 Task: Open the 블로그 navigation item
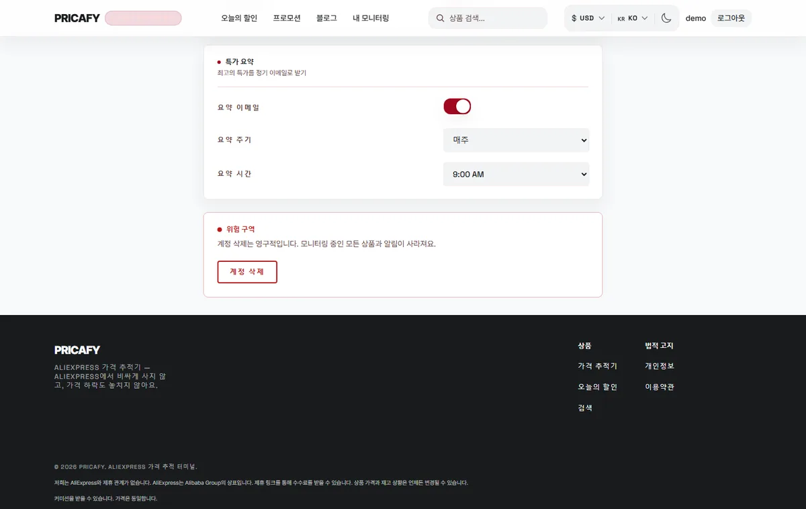click(326, 18)
